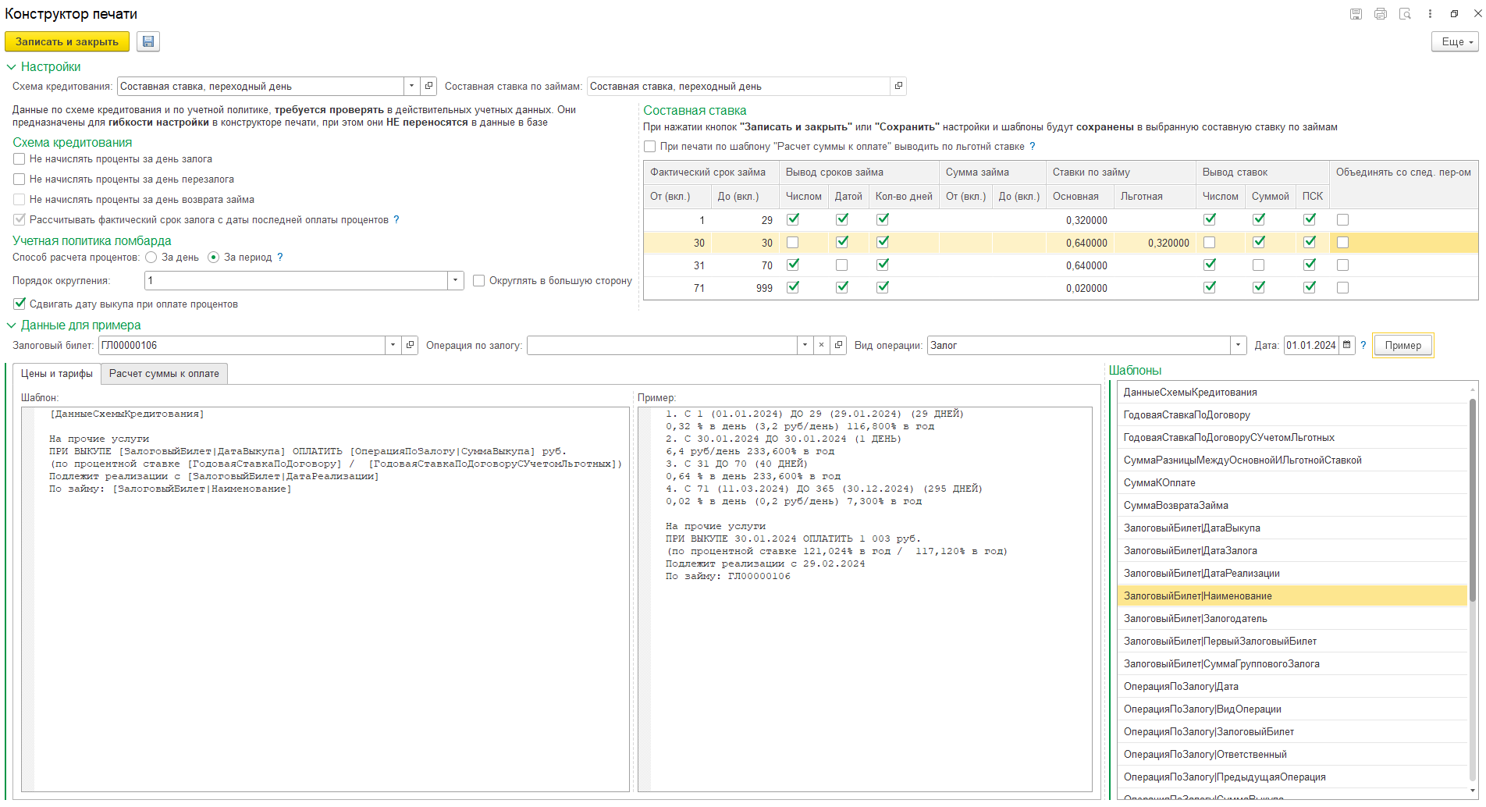Enable Не начислять проценты за день залога
The height and width of the screenshot is (807, 1486).
(20, 159)
